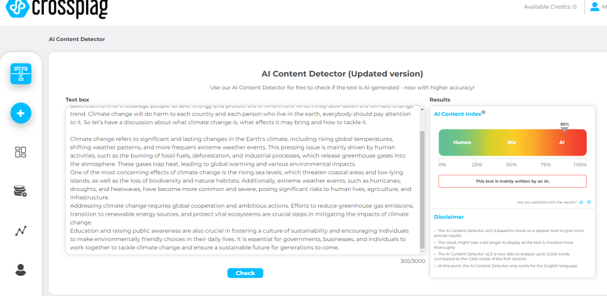This screenshot has width=607, height=296.
Task: Click the 'Available Credits: 0' text
Action: (x=550, y=7)
